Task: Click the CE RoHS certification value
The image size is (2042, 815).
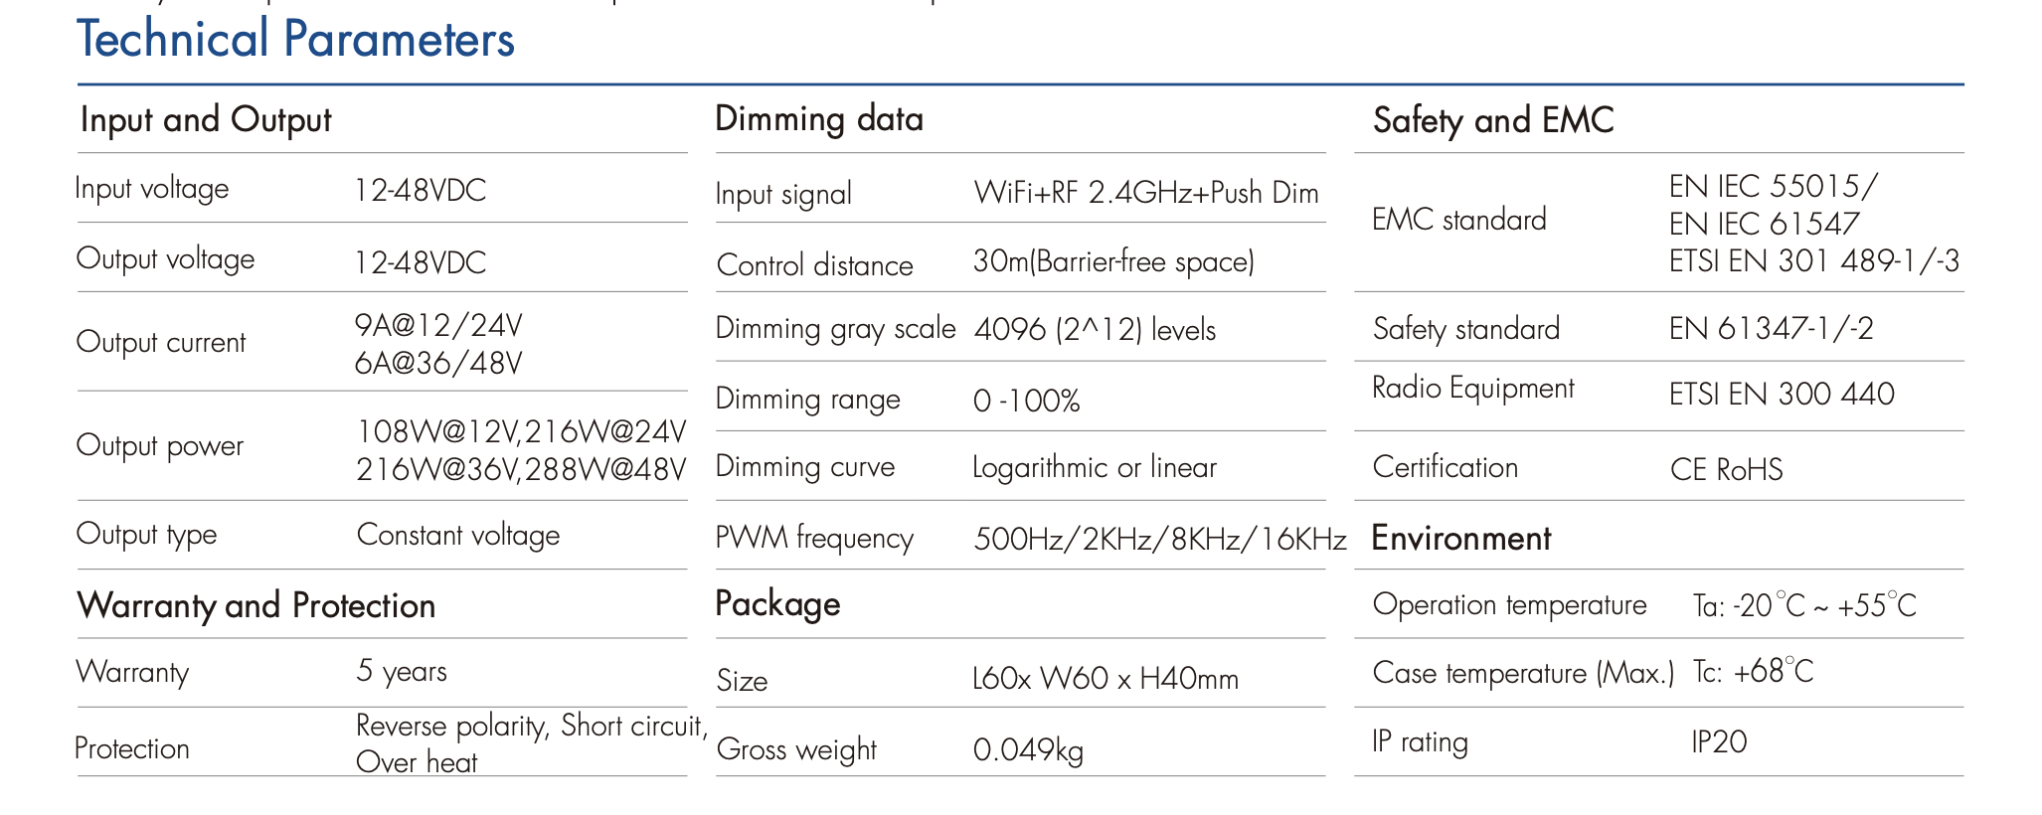Action: (1727, 469)
